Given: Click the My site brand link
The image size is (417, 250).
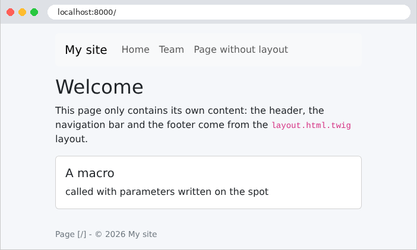Looking at the screenshot, I should (86, 50).
